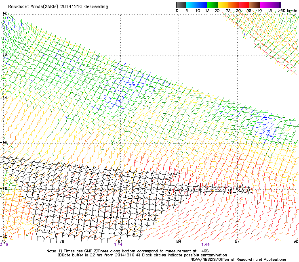Click the latitude label '-44'

(x=4, y=98)
